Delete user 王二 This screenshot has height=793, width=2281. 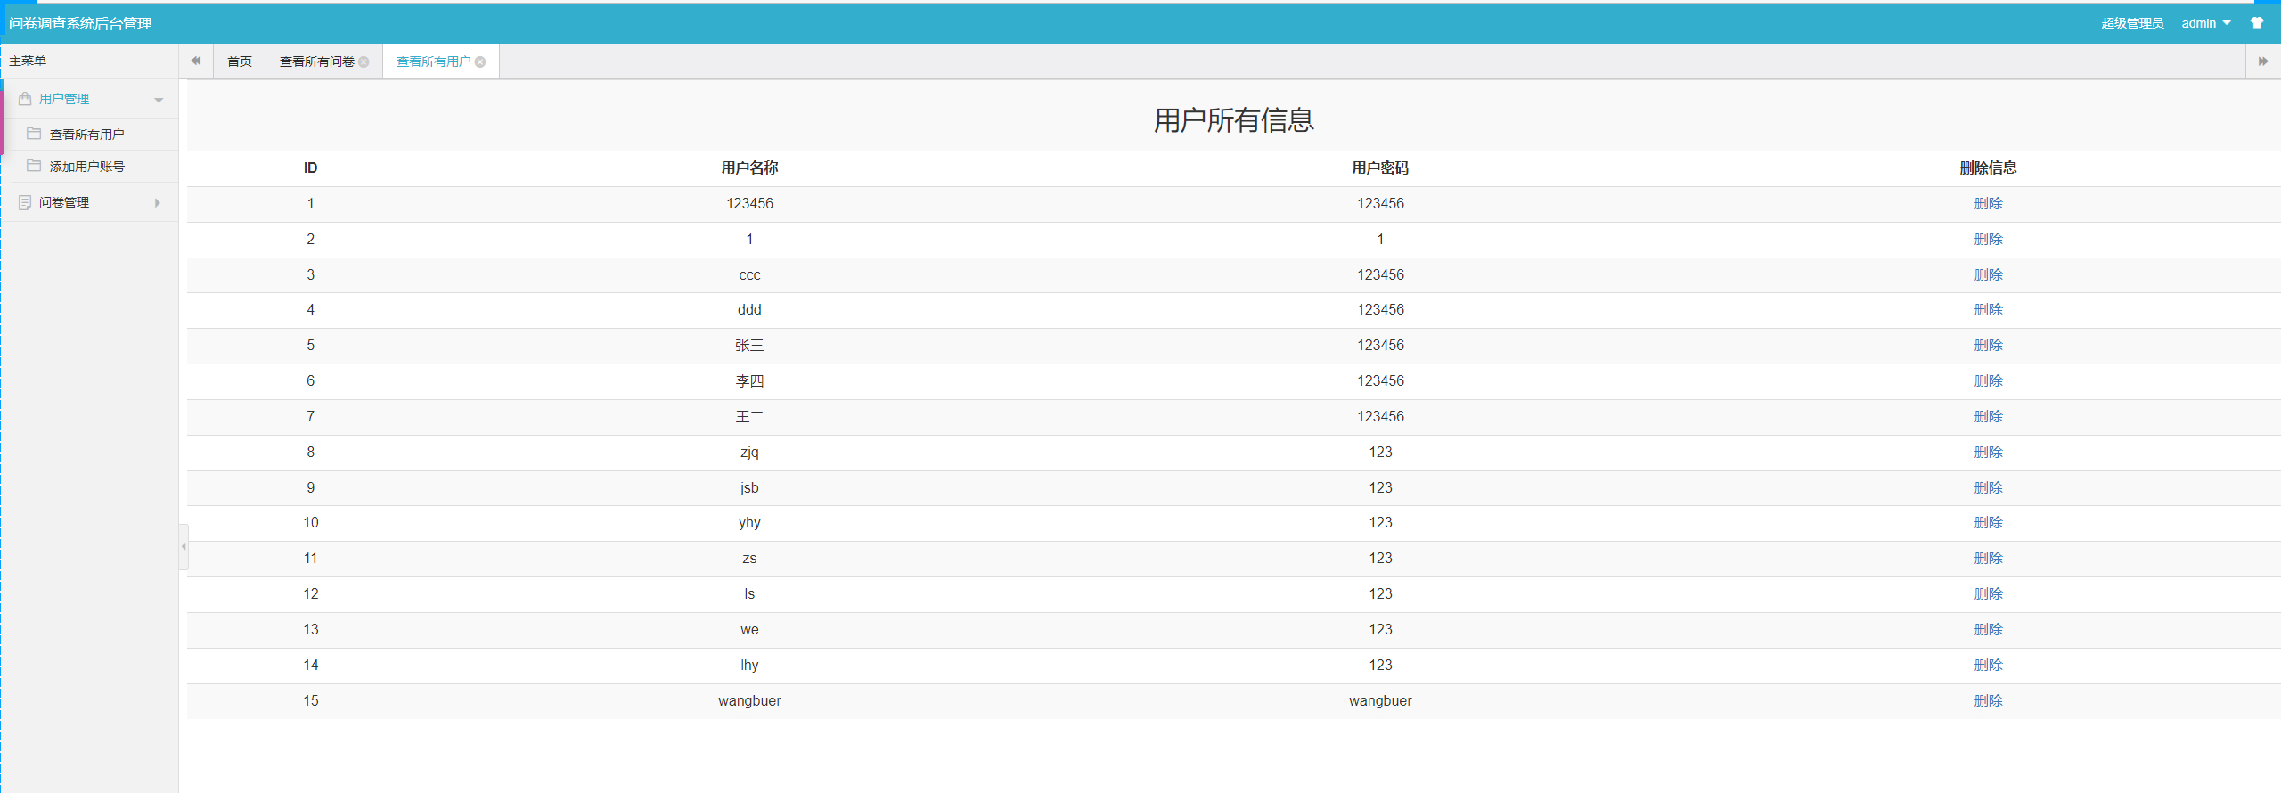pos(1988,416)
